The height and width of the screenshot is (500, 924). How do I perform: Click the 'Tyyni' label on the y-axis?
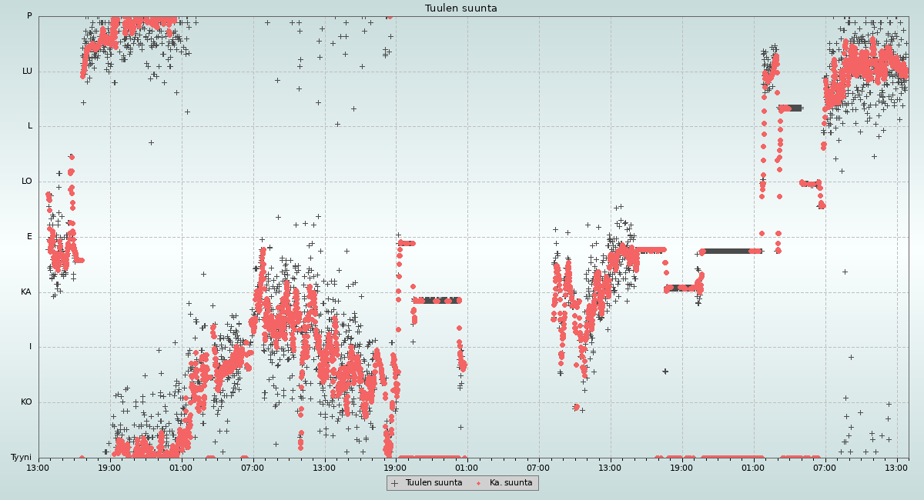pos(21,458)
